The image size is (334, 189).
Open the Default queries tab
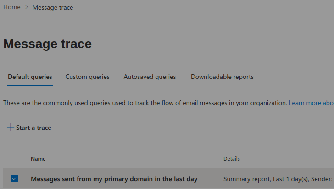[x=30, y=77]
